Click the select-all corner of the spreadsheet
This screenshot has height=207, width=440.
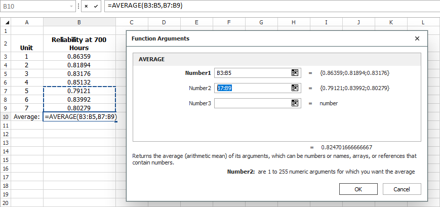[x=5, y=22]
